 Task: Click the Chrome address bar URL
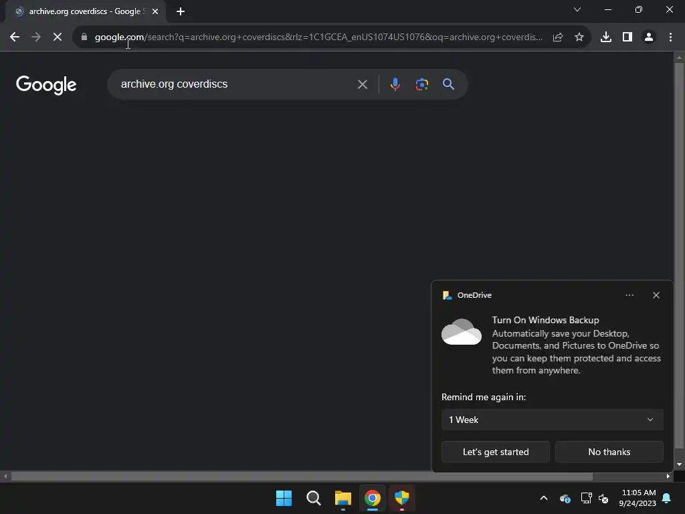[x=318, y=37]
